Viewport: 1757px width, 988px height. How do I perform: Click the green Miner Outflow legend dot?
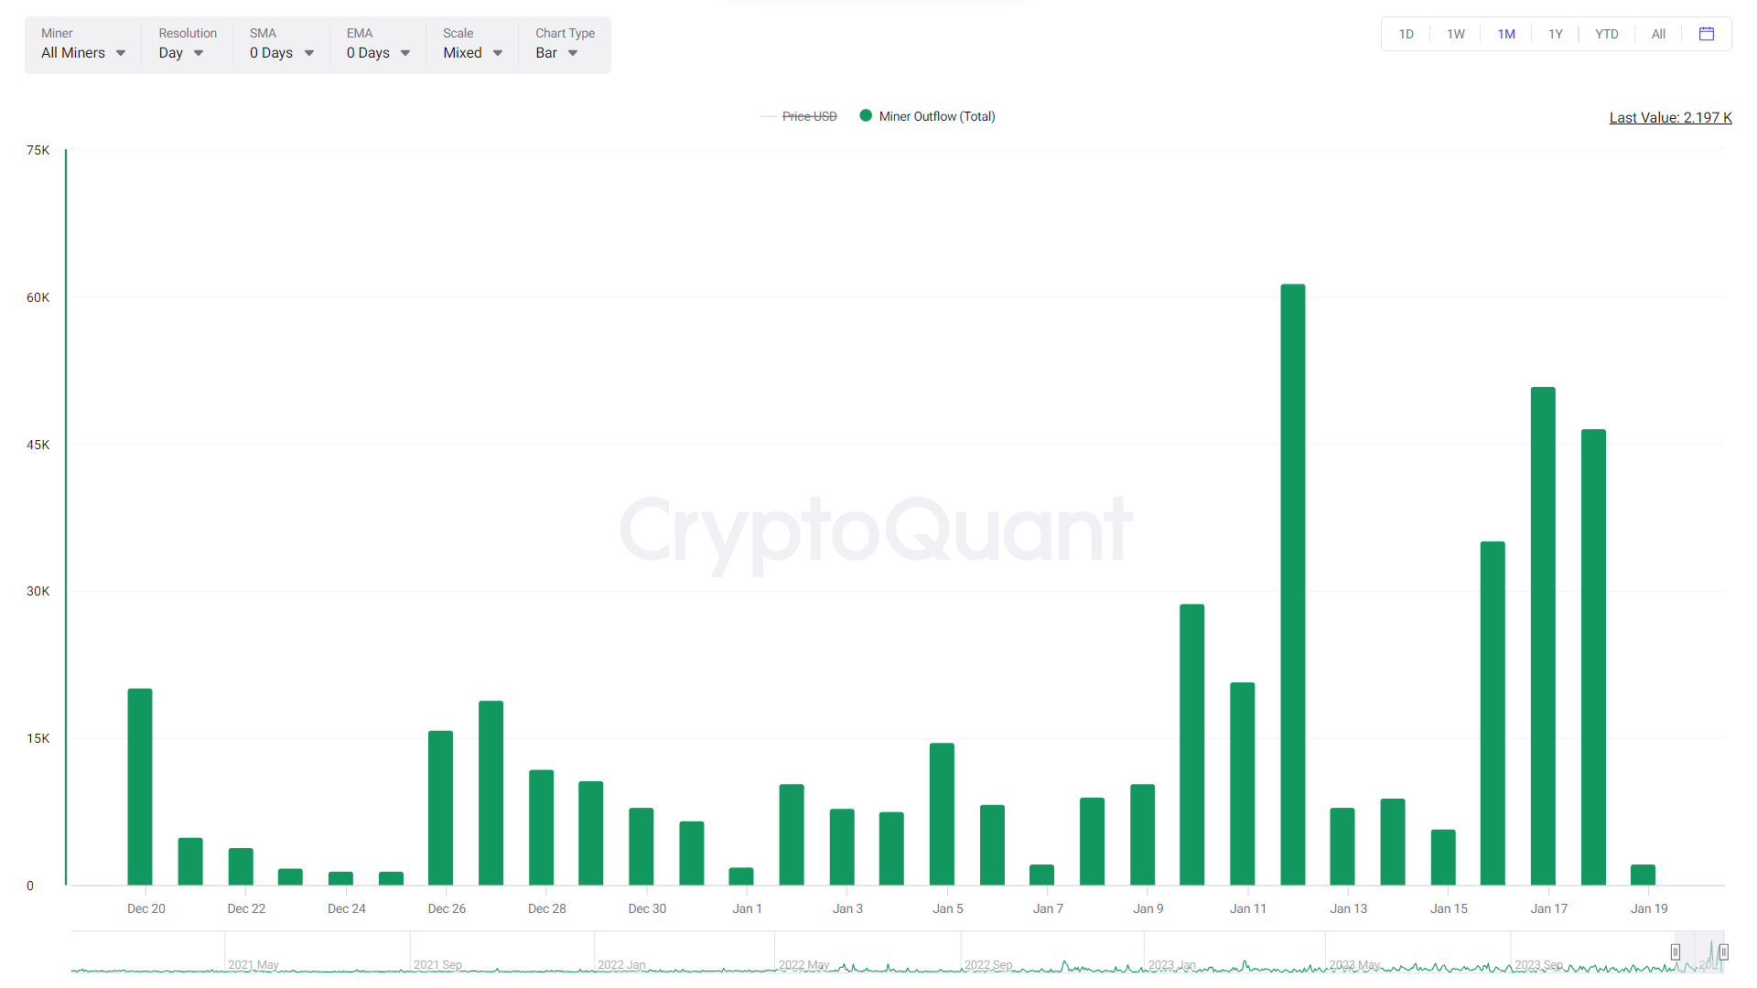(x=866, y=115)
